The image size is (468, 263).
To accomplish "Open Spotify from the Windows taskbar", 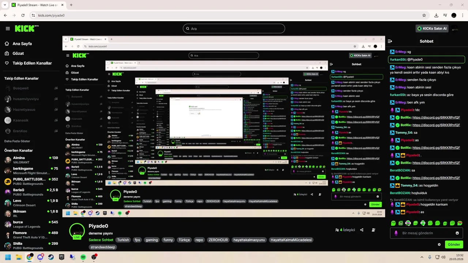I will [x=83, y=257].
